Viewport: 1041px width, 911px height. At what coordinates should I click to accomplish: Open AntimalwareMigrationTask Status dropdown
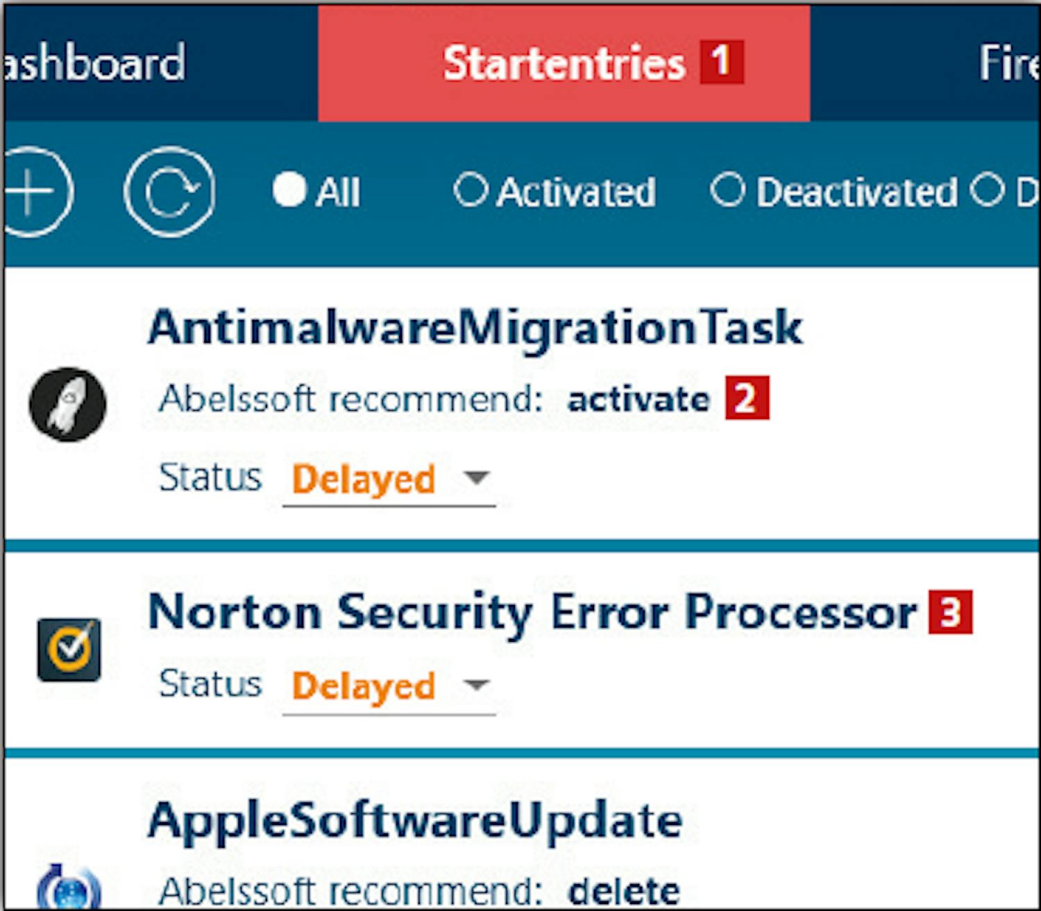pos(477,478)
